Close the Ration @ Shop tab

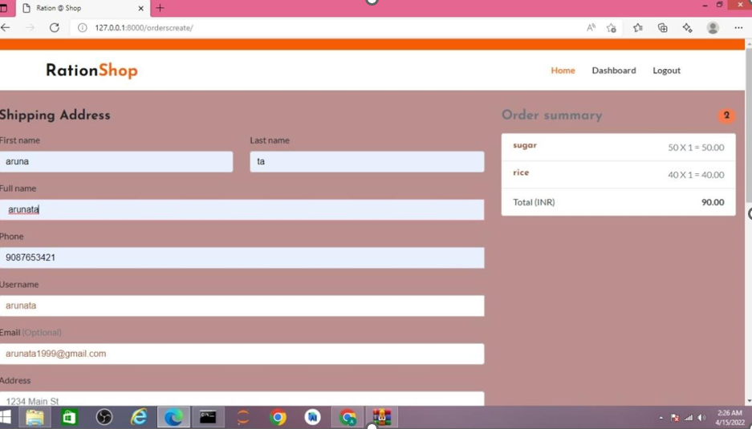coord(141,8)
